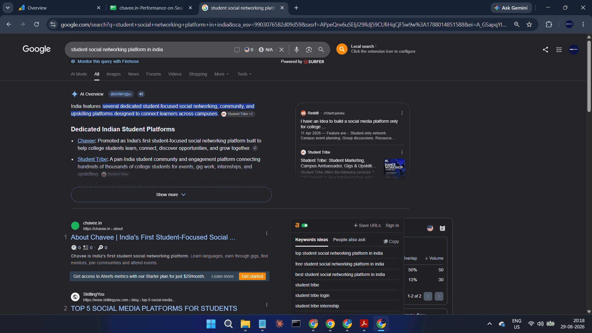Open the More search filters dropdown
The image size is (592, 333).
point(221,74)
